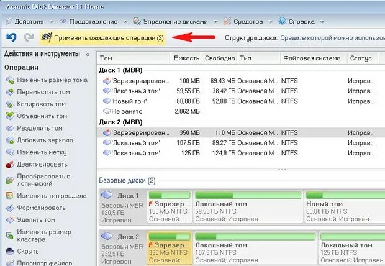385x266 pixels.
Task: Sort by the Свободно column header
Action: click(219, 58)
